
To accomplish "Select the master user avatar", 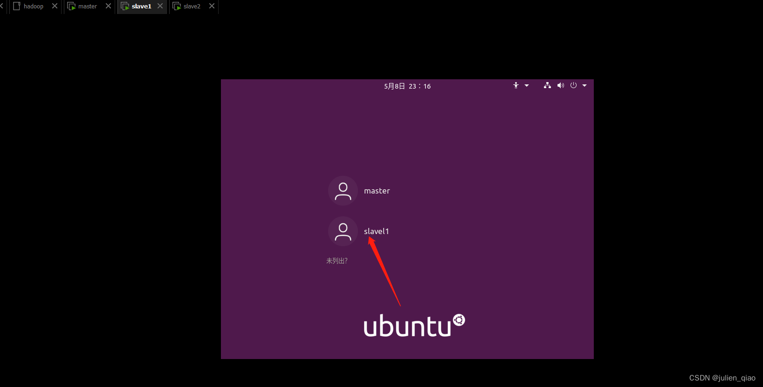I will click(x=343, y=191).
